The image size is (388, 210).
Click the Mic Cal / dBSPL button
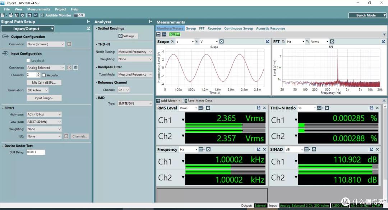[44, 83]
